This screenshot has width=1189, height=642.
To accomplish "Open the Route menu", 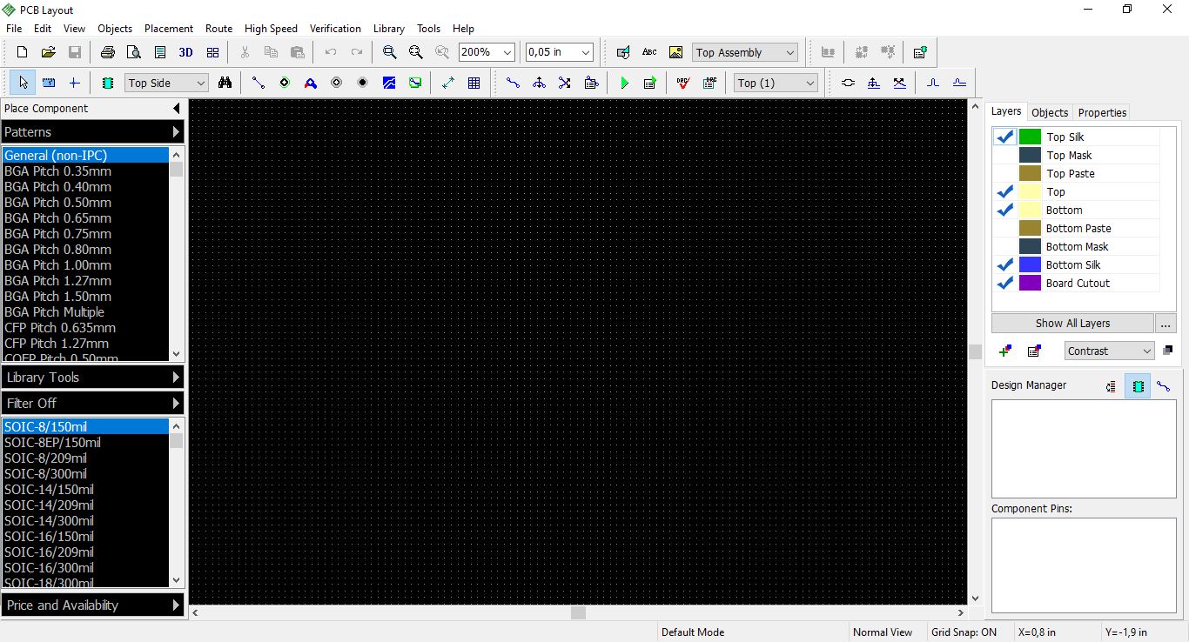I will point(218,29).
